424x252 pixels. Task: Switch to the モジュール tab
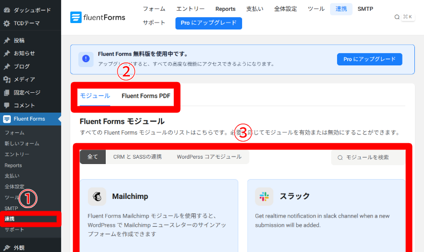point(95,96)
